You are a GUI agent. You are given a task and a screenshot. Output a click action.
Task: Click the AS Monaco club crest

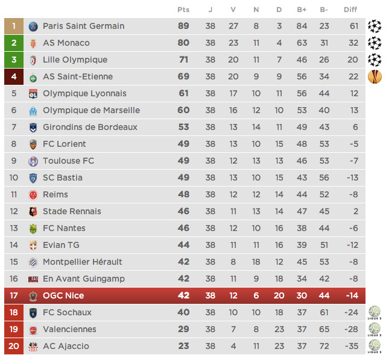tap(33, 43)
